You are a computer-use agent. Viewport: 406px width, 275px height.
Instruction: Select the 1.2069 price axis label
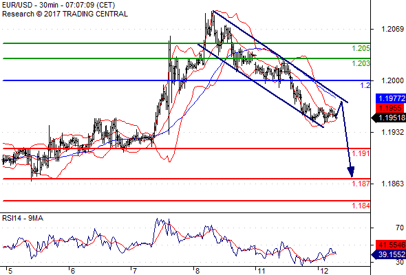coord(392,29)
